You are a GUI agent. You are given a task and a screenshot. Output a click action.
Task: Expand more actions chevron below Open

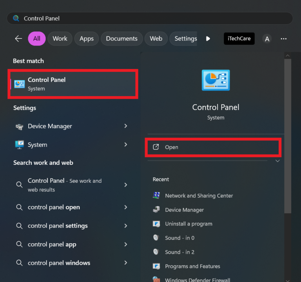(x=277, y=161)
